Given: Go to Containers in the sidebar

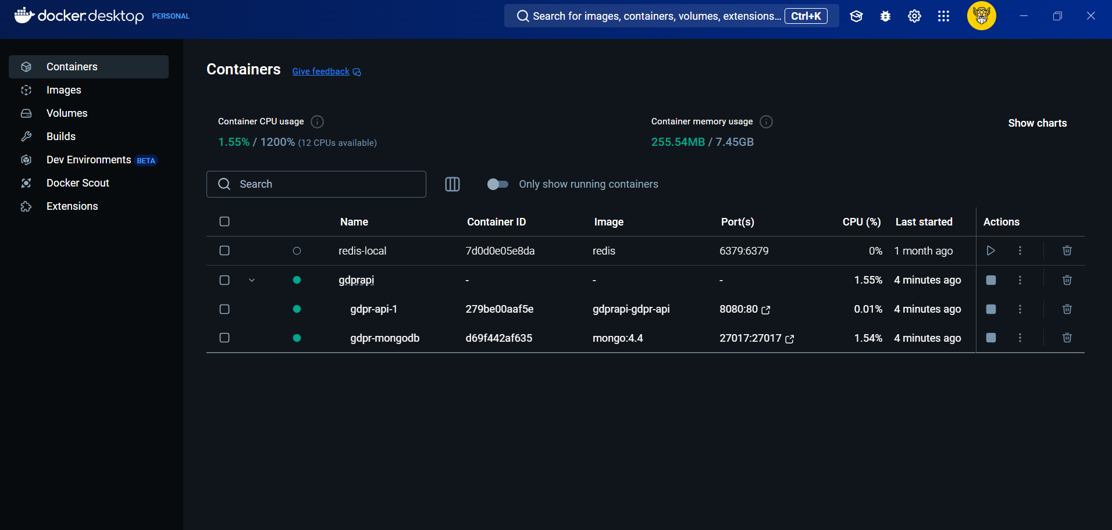Looking at the screenshot, I should coord(88,67).
